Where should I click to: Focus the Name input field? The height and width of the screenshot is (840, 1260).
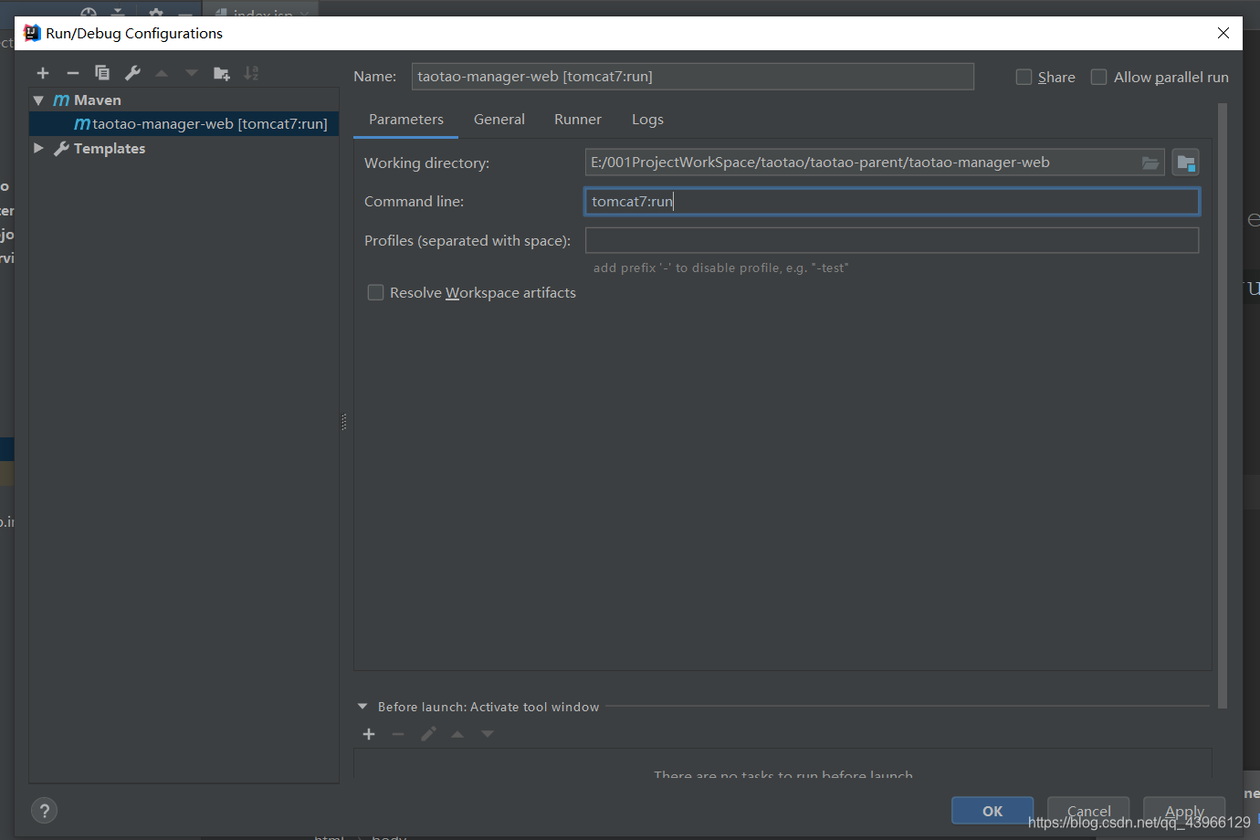[x=693, y=77]
